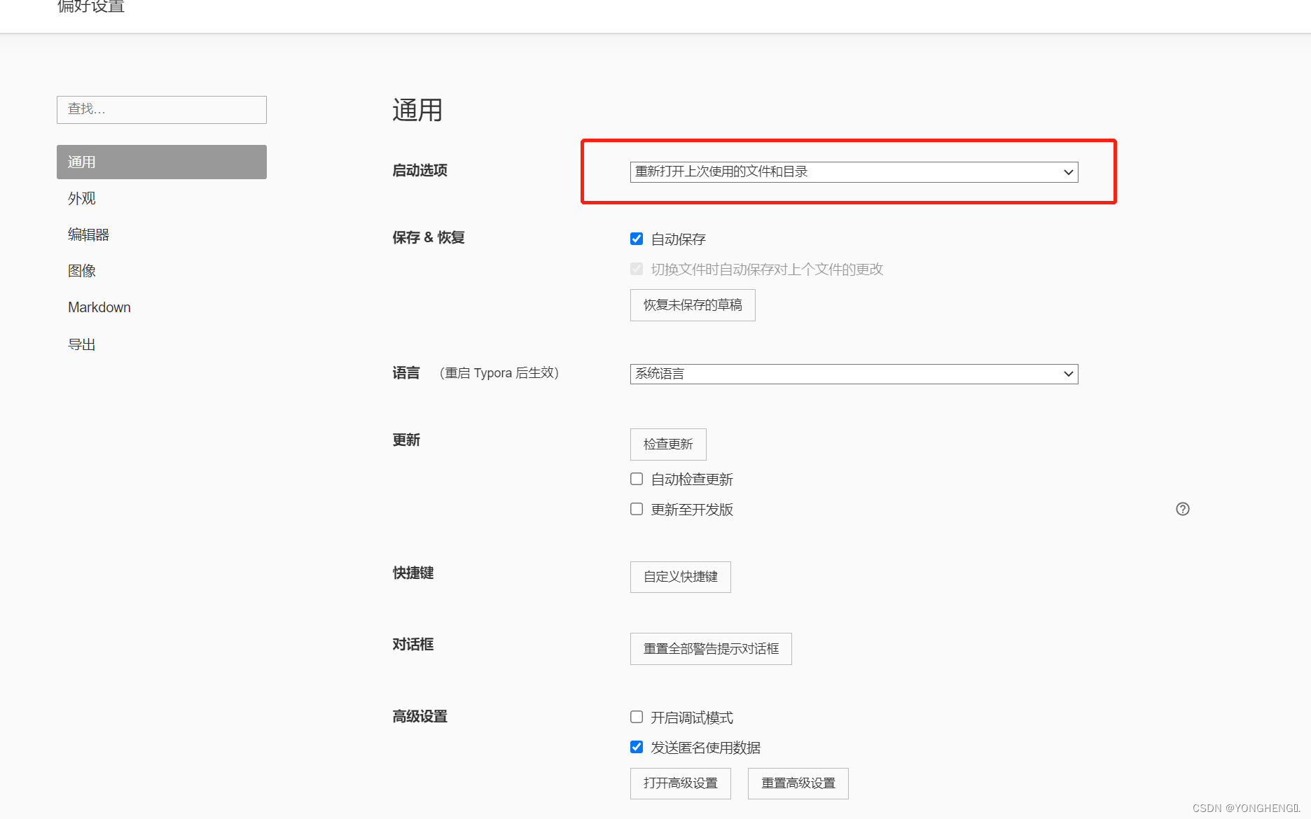Viewport: 1311px width, 819px height.
Task: Open the 启动选项 dropdown
Action: tap(854, 171)
